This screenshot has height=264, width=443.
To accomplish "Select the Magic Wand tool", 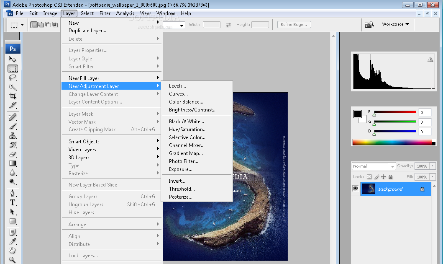I will tap(13, 87).
